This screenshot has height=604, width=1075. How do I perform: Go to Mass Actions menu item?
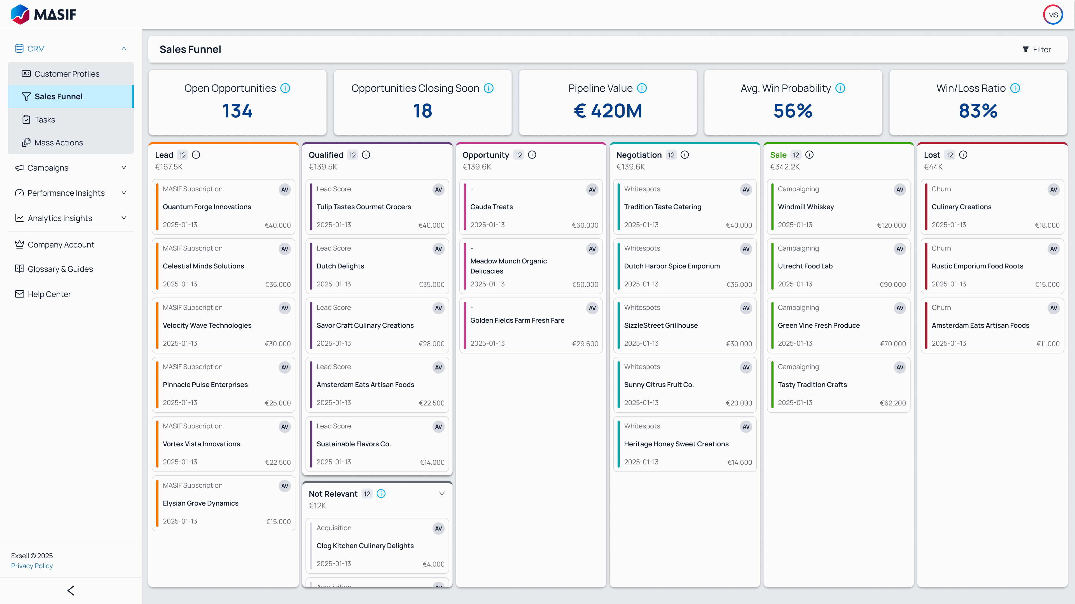(59, 143)
